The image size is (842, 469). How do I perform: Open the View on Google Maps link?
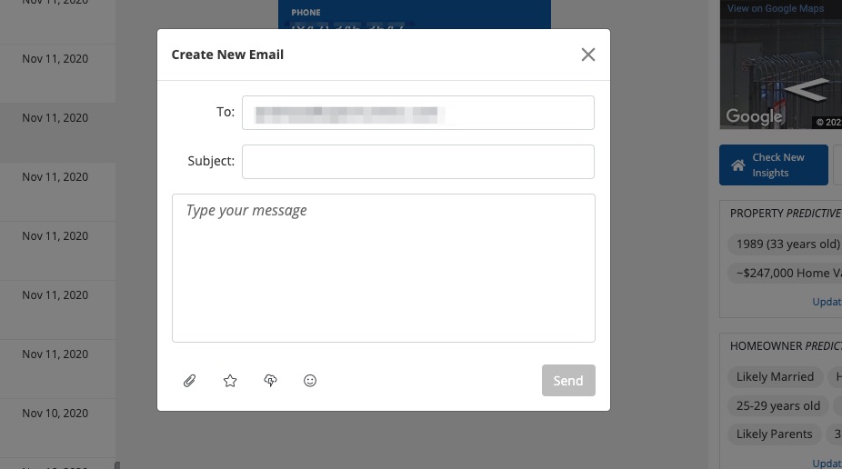coord(776,8)
